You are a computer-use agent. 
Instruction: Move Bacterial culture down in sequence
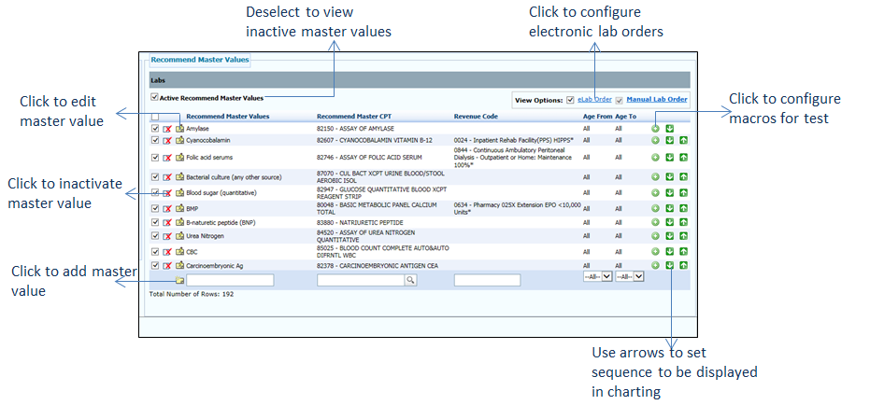(x=669, y=175)
